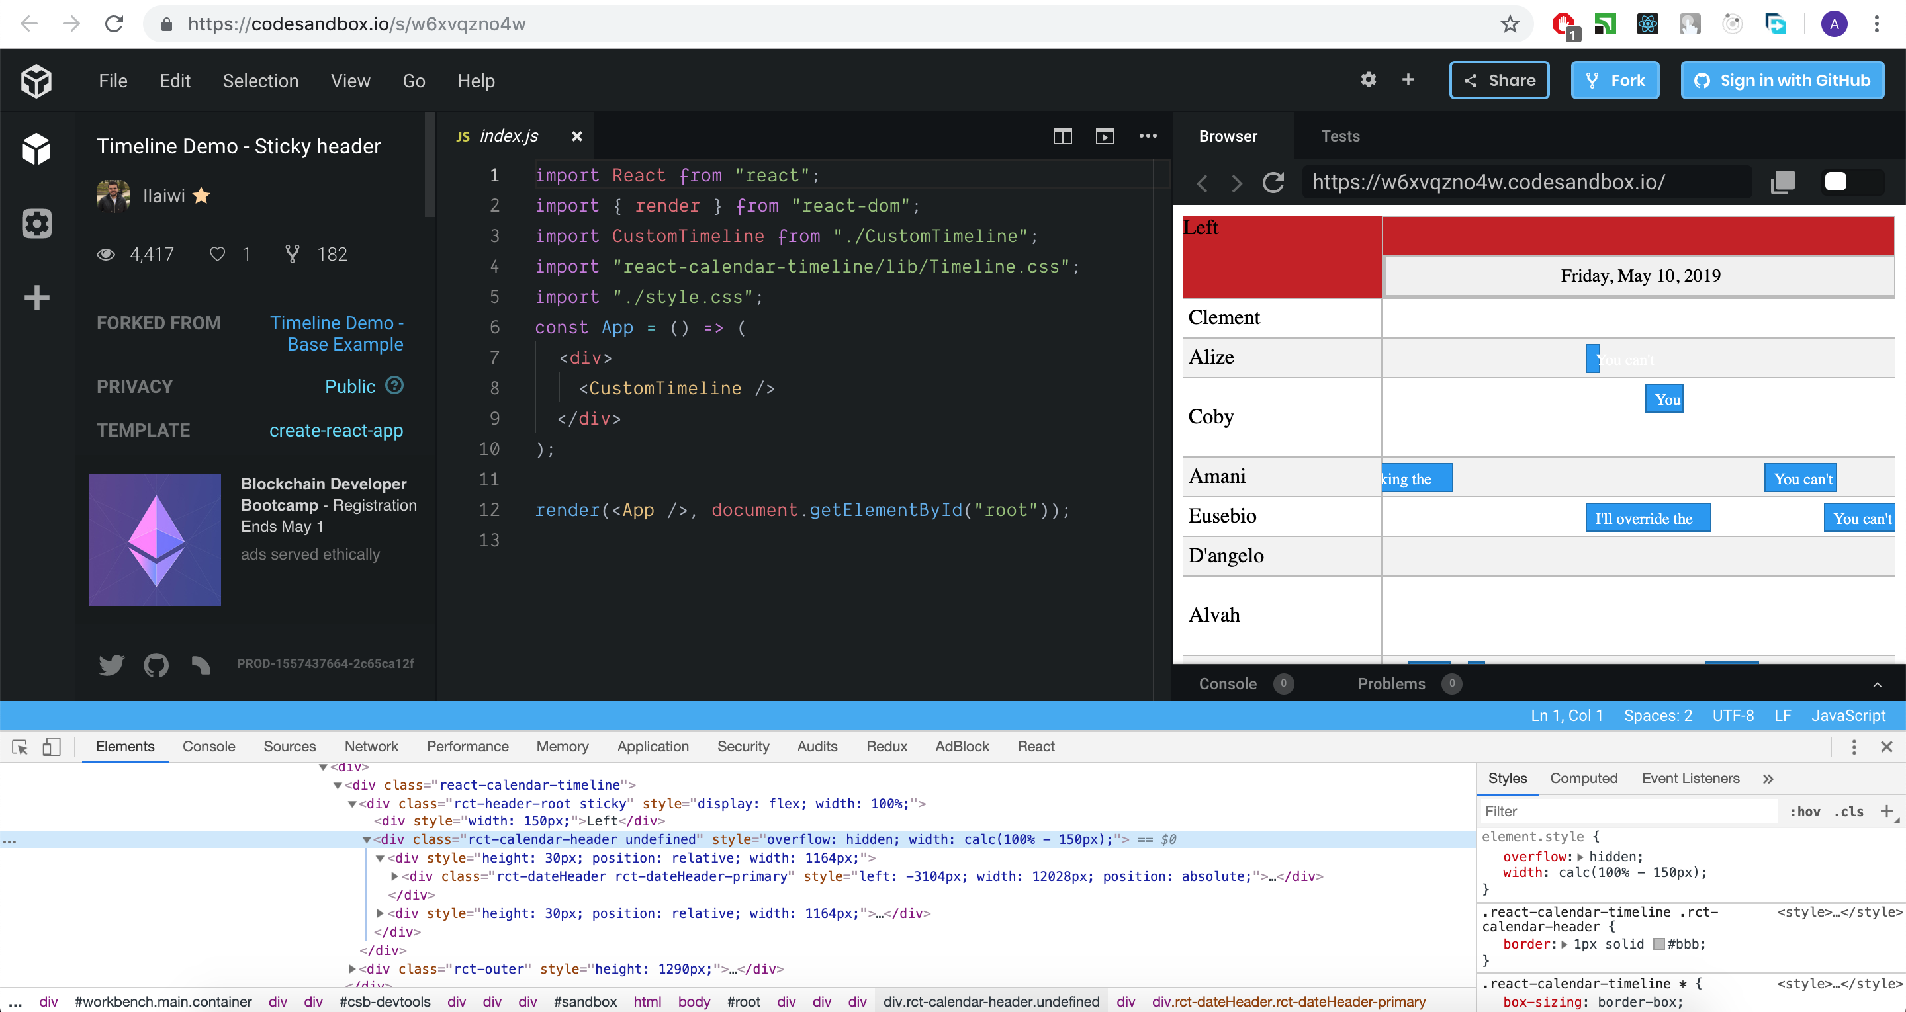
Task: Fork the sandbox
Action: pyautogui.click(x=1615, y=80)
